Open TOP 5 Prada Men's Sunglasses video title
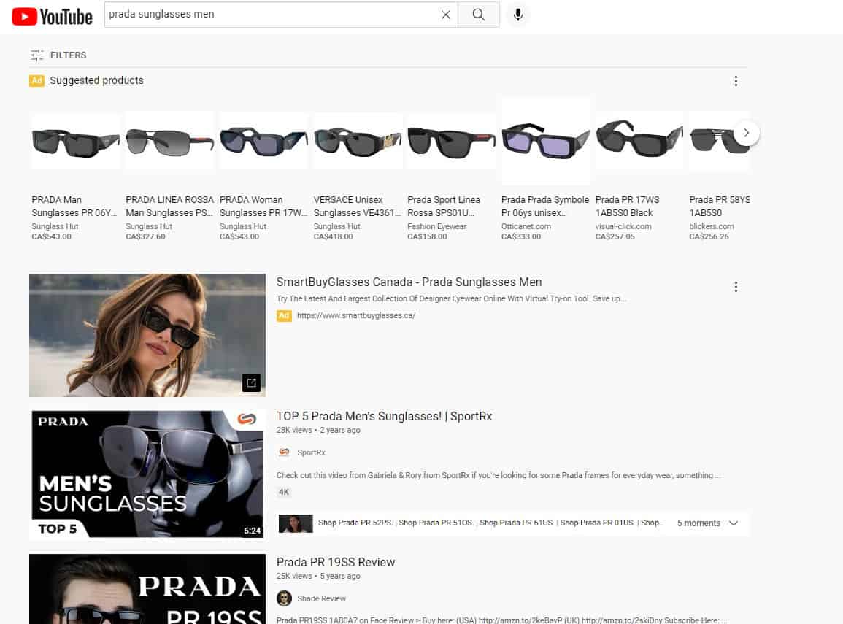 [x=384, y=417]
